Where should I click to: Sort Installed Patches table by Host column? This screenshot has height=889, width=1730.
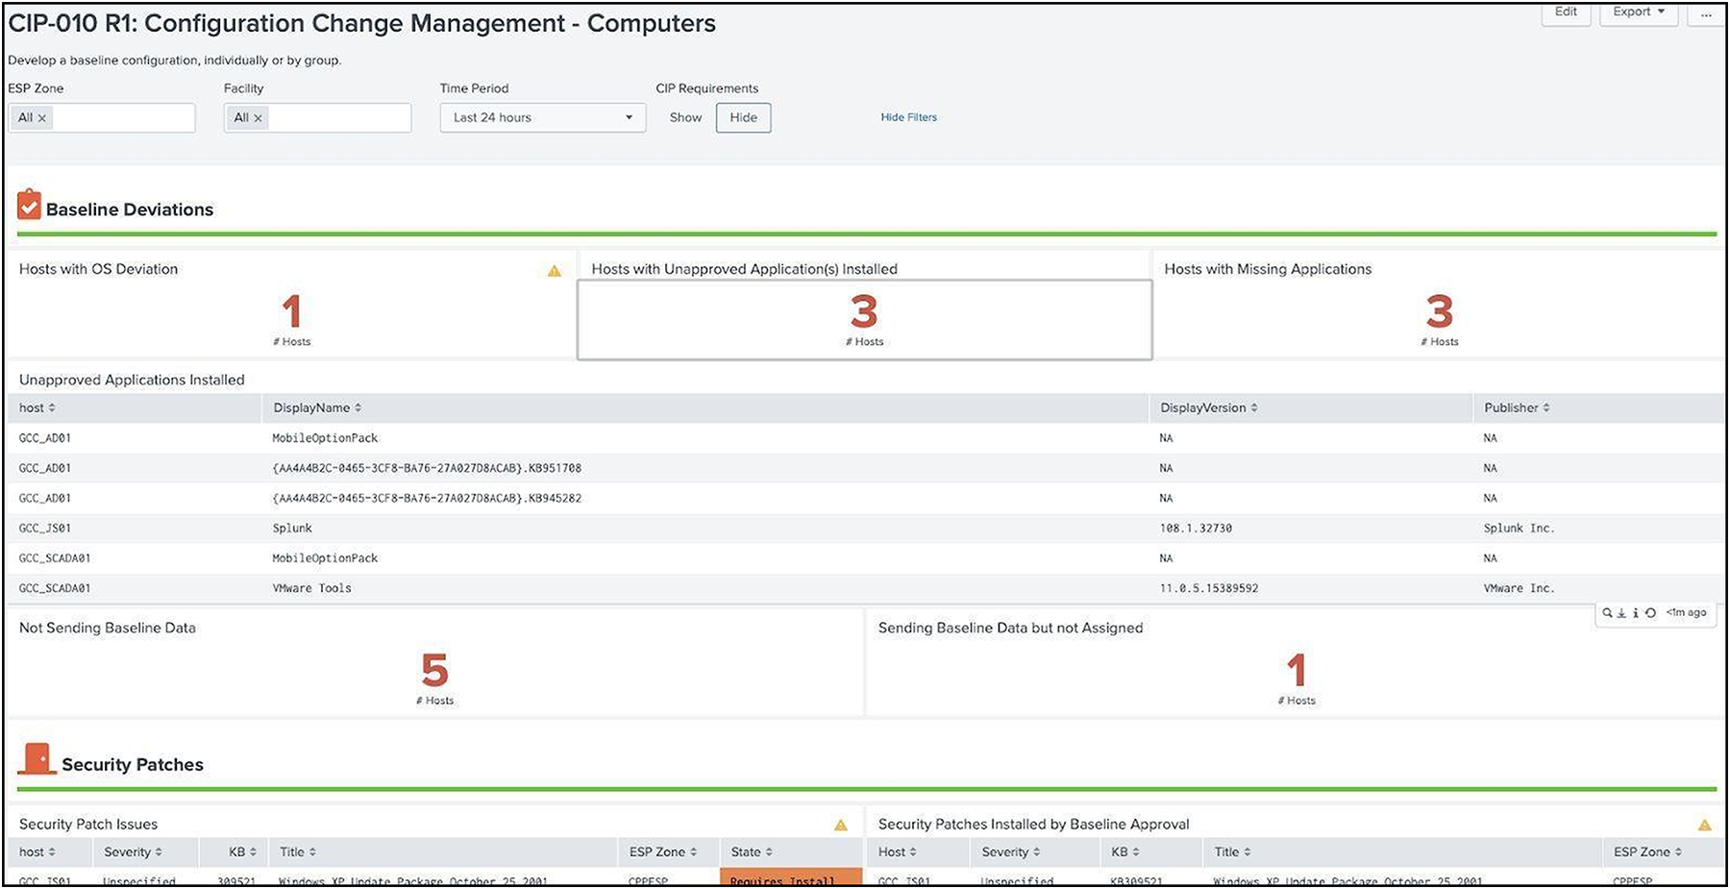click(898, 852)
